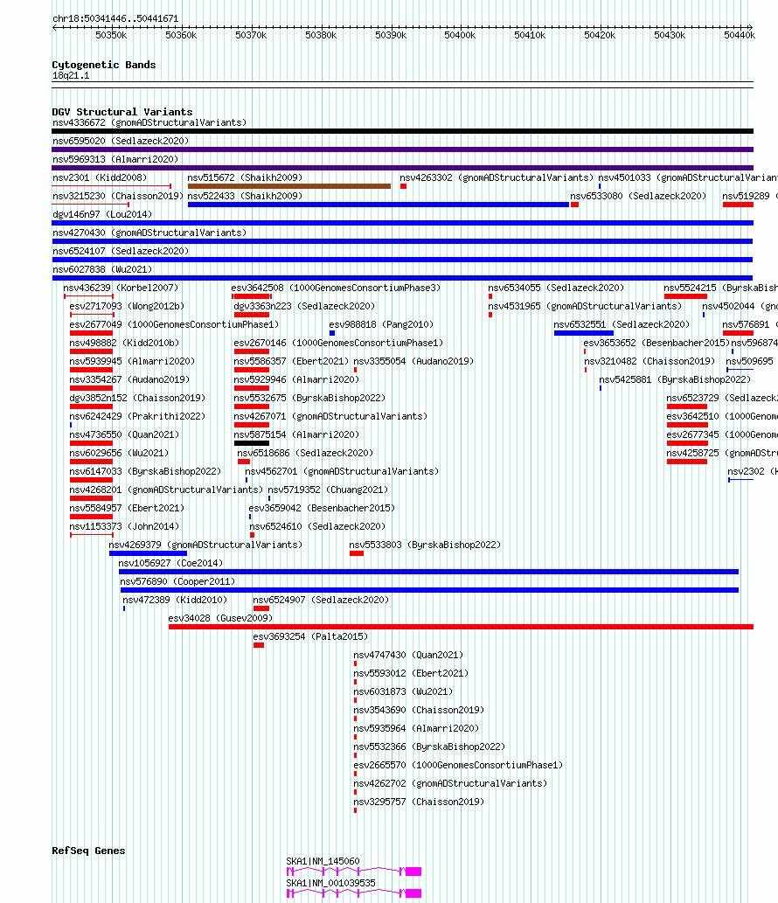Screen dimensions: 778x903
Task: Click the long red bar of esv34028 (Gusev2009)
Action: click(x=461, y=627)
